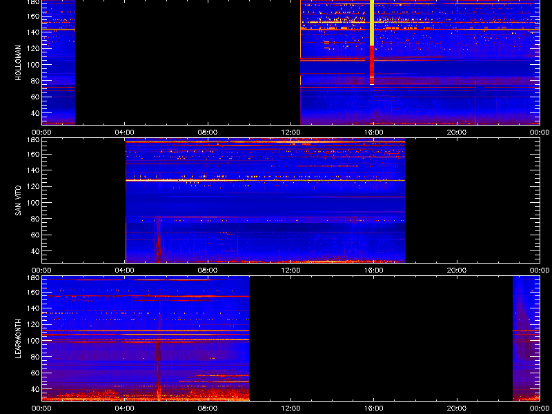The width and height of the screenshot is (552, 414).
Task: Select the 160 frequency label on San Vito axis
Action: point(33,154)
